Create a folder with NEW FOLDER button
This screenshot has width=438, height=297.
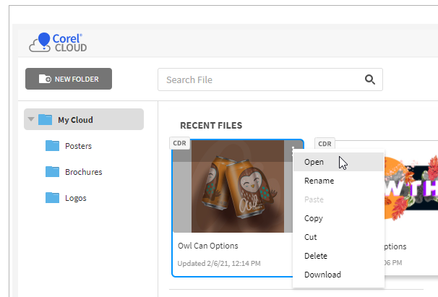click(x=69, y=79)
